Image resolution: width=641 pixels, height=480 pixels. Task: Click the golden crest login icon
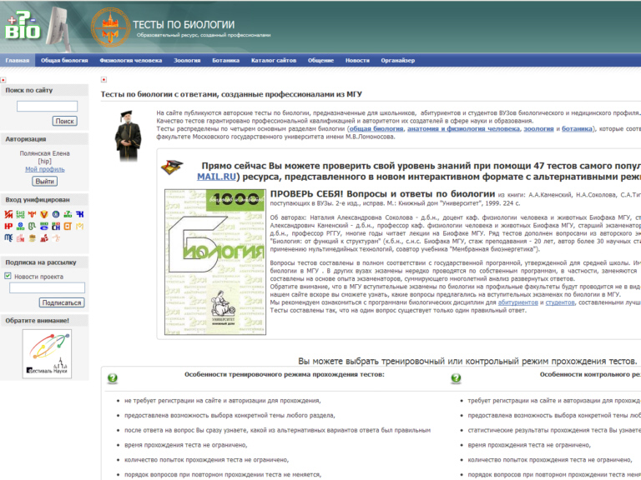pyautogui.click(x=33, y=238)
